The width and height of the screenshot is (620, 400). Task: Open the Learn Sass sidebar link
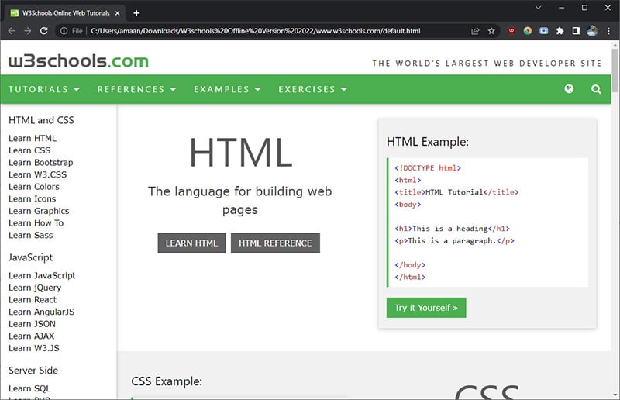coord(30,235)
